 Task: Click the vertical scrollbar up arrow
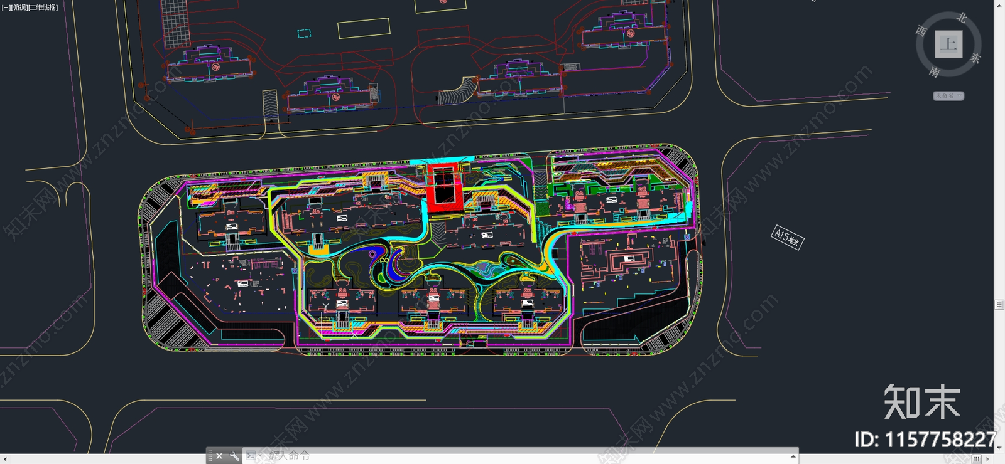coord(999,4)
